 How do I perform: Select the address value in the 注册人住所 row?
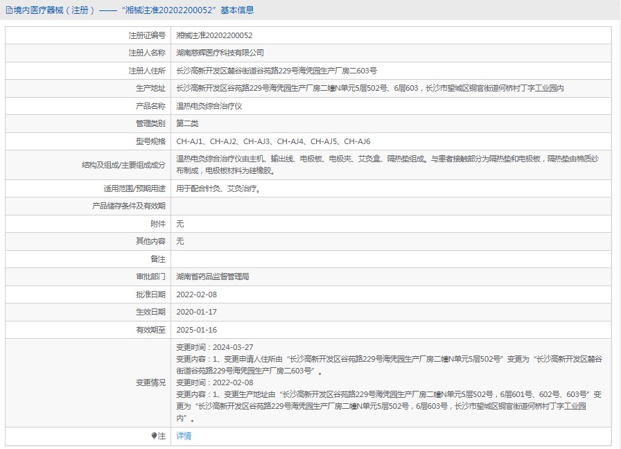(x=277, y=71)
